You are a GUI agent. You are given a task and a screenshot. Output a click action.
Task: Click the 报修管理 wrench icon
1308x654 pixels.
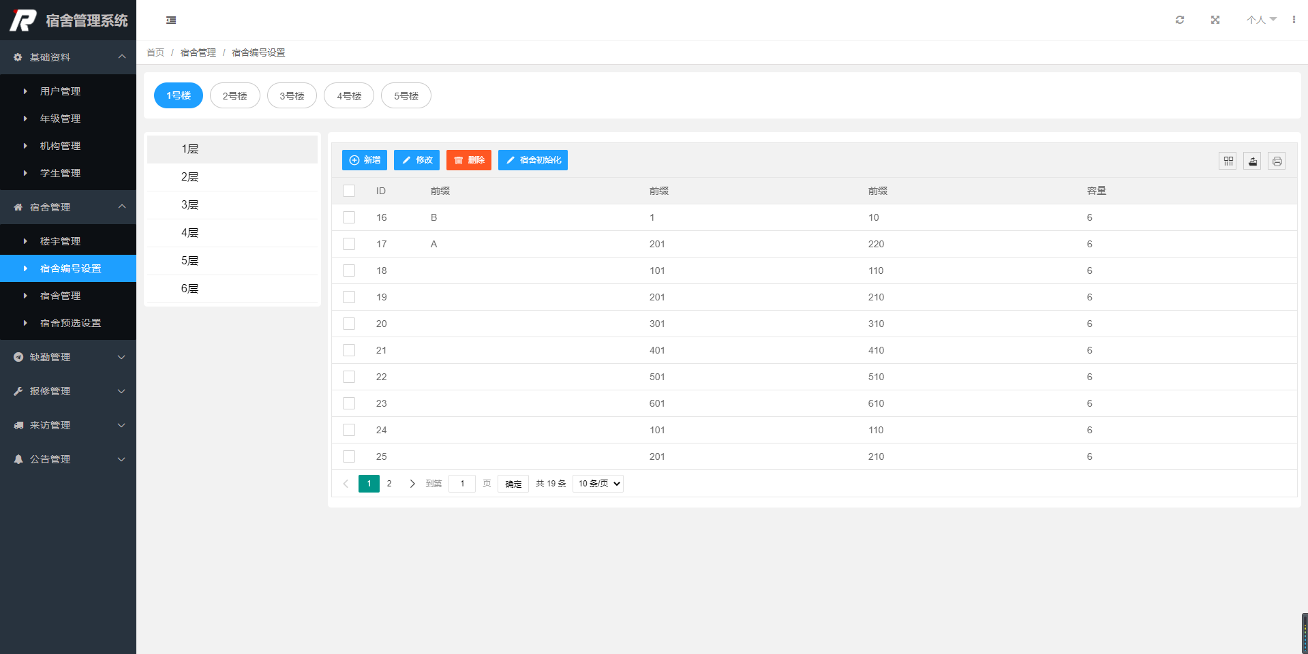(x=18, y=391)
